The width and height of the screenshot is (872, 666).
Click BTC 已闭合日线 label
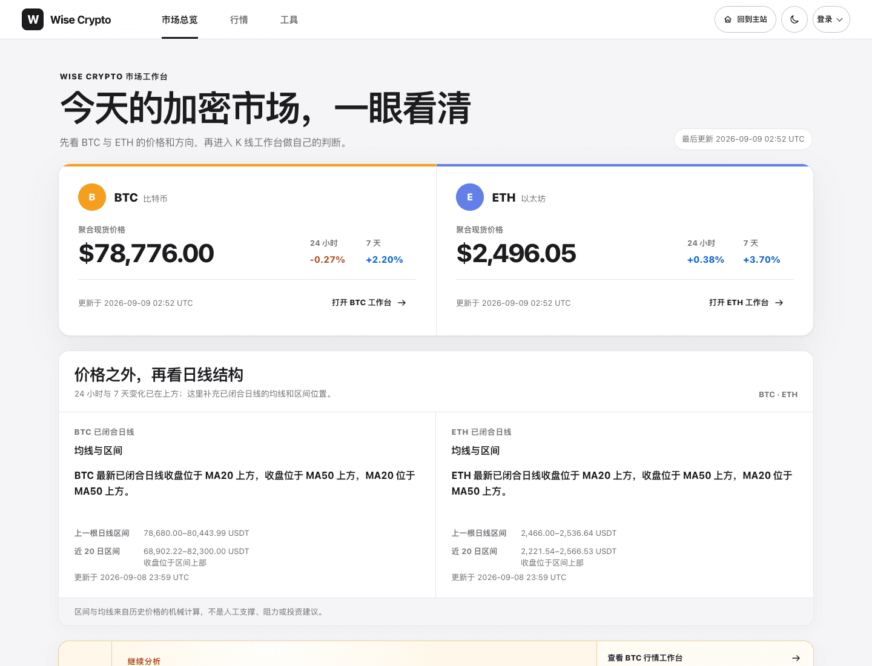(x=104, y=432)
